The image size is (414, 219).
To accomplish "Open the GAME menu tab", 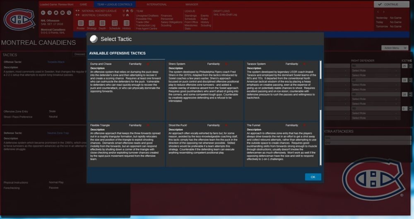I will [84, 5].
